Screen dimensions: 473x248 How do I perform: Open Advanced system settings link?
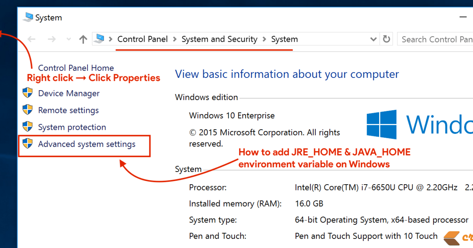pos(86,144)
